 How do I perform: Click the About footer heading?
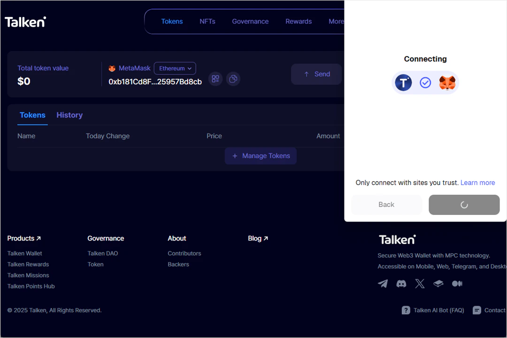point(177,238)
